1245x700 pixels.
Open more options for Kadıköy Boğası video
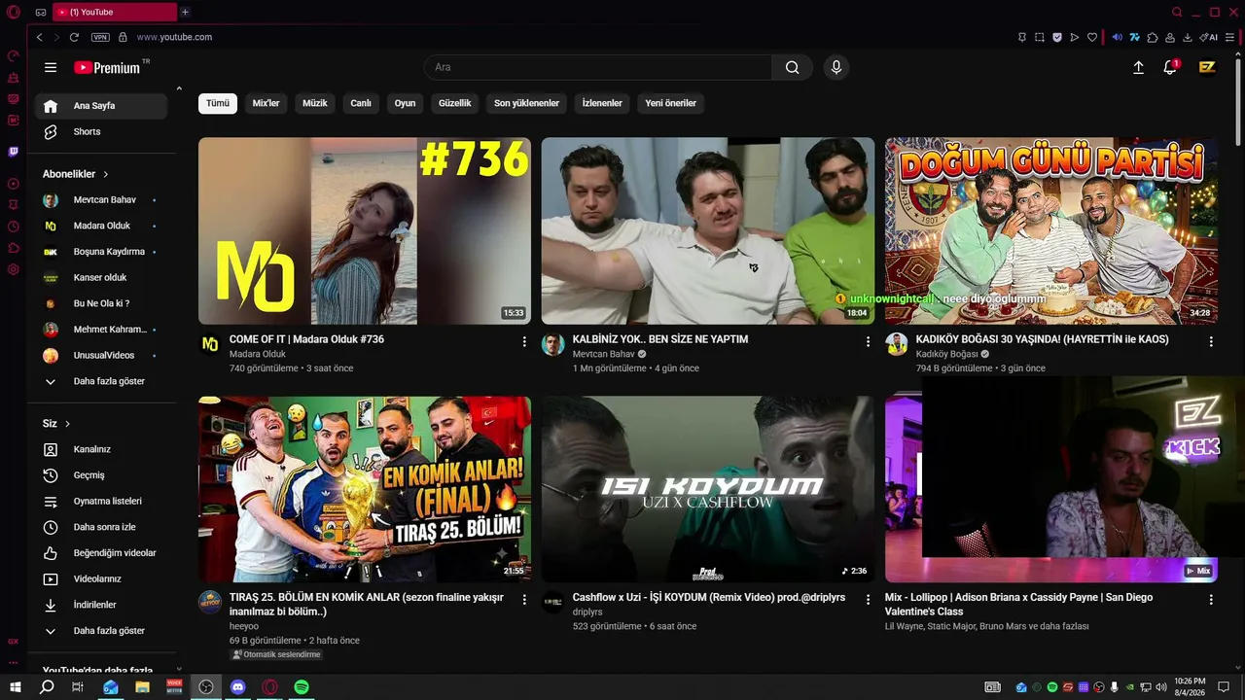1211,341
